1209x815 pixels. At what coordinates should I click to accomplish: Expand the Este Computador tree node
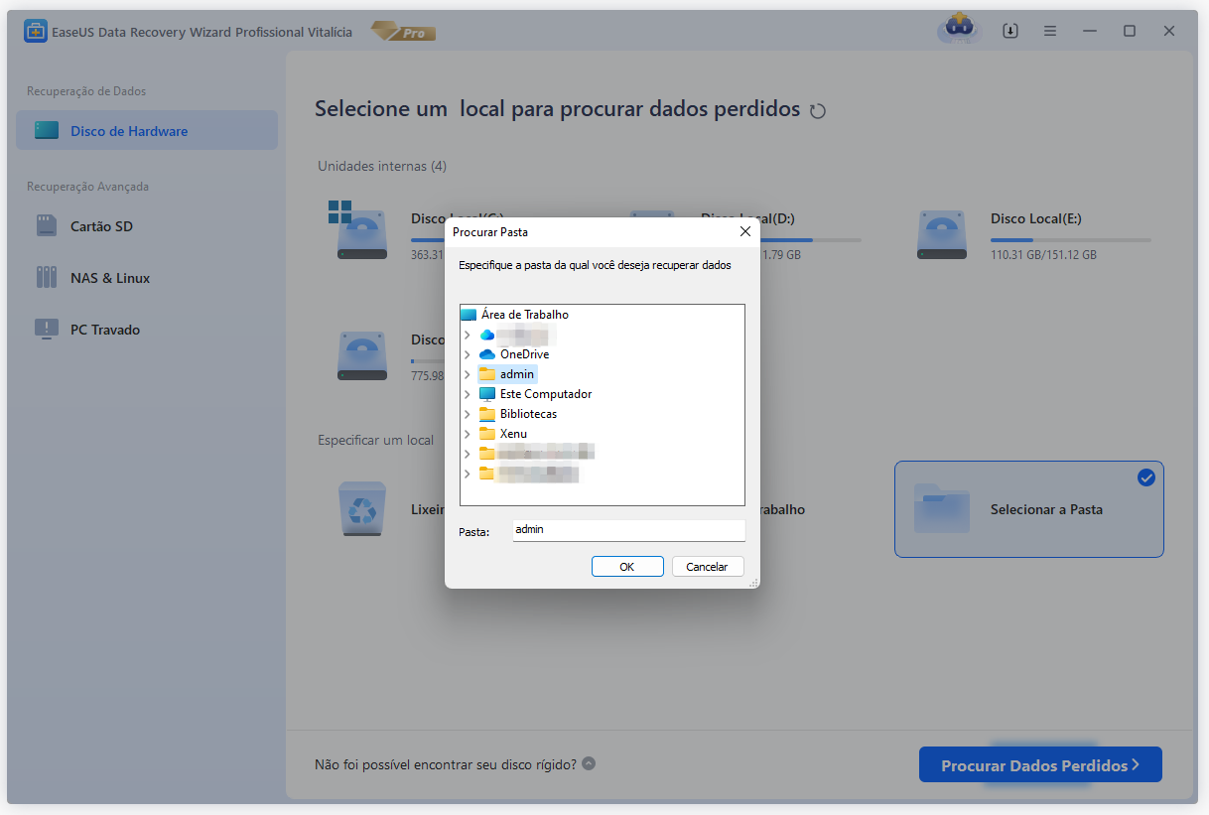[468, 394]
